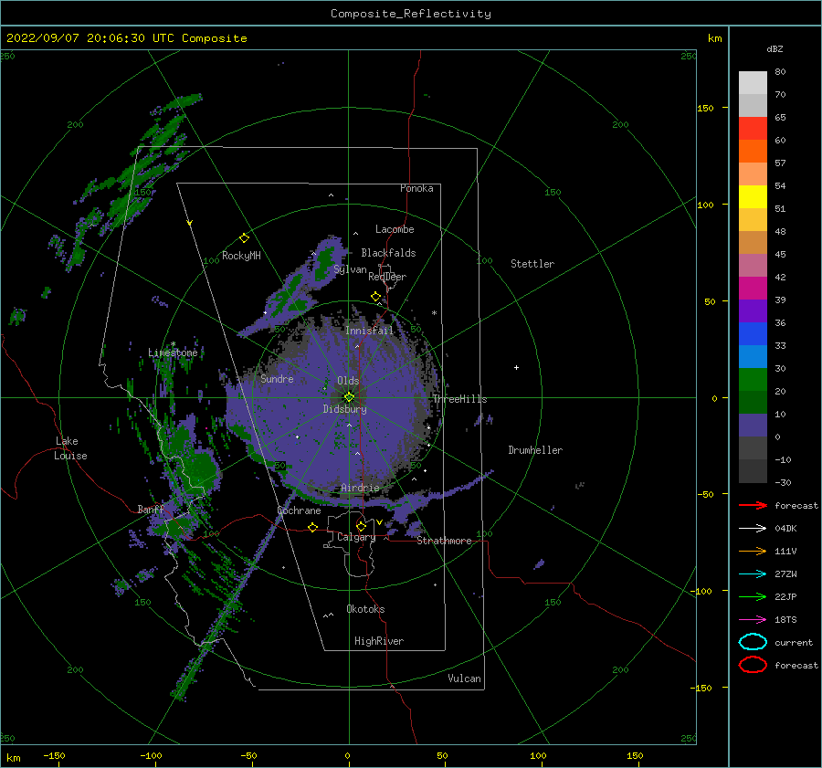Click the bottom axis -150 tick label

pos(54,755)
